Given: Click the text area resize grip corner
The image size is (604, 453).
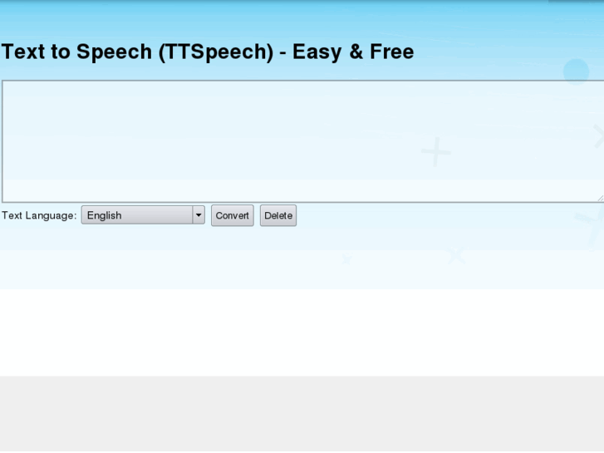Looking at the screenshot, I should pos(600,198).
